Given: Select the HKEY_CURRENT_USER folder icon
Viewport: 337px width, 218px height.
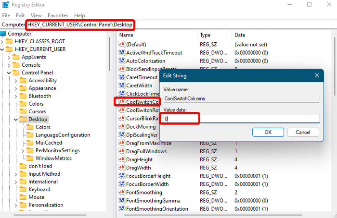Looking at the screenshot, I should tap(9, 49).
